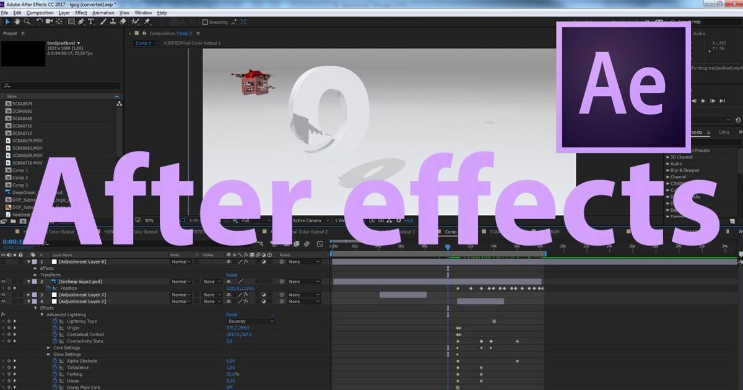Select the Horizontal Type tool
The height and width of the screenshot is (390, 743).
[91, 22]
